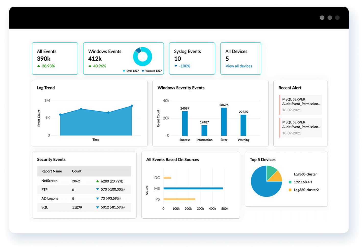Click the Information bar labeled 17487
Screen dimensions: 364x251
204,130
